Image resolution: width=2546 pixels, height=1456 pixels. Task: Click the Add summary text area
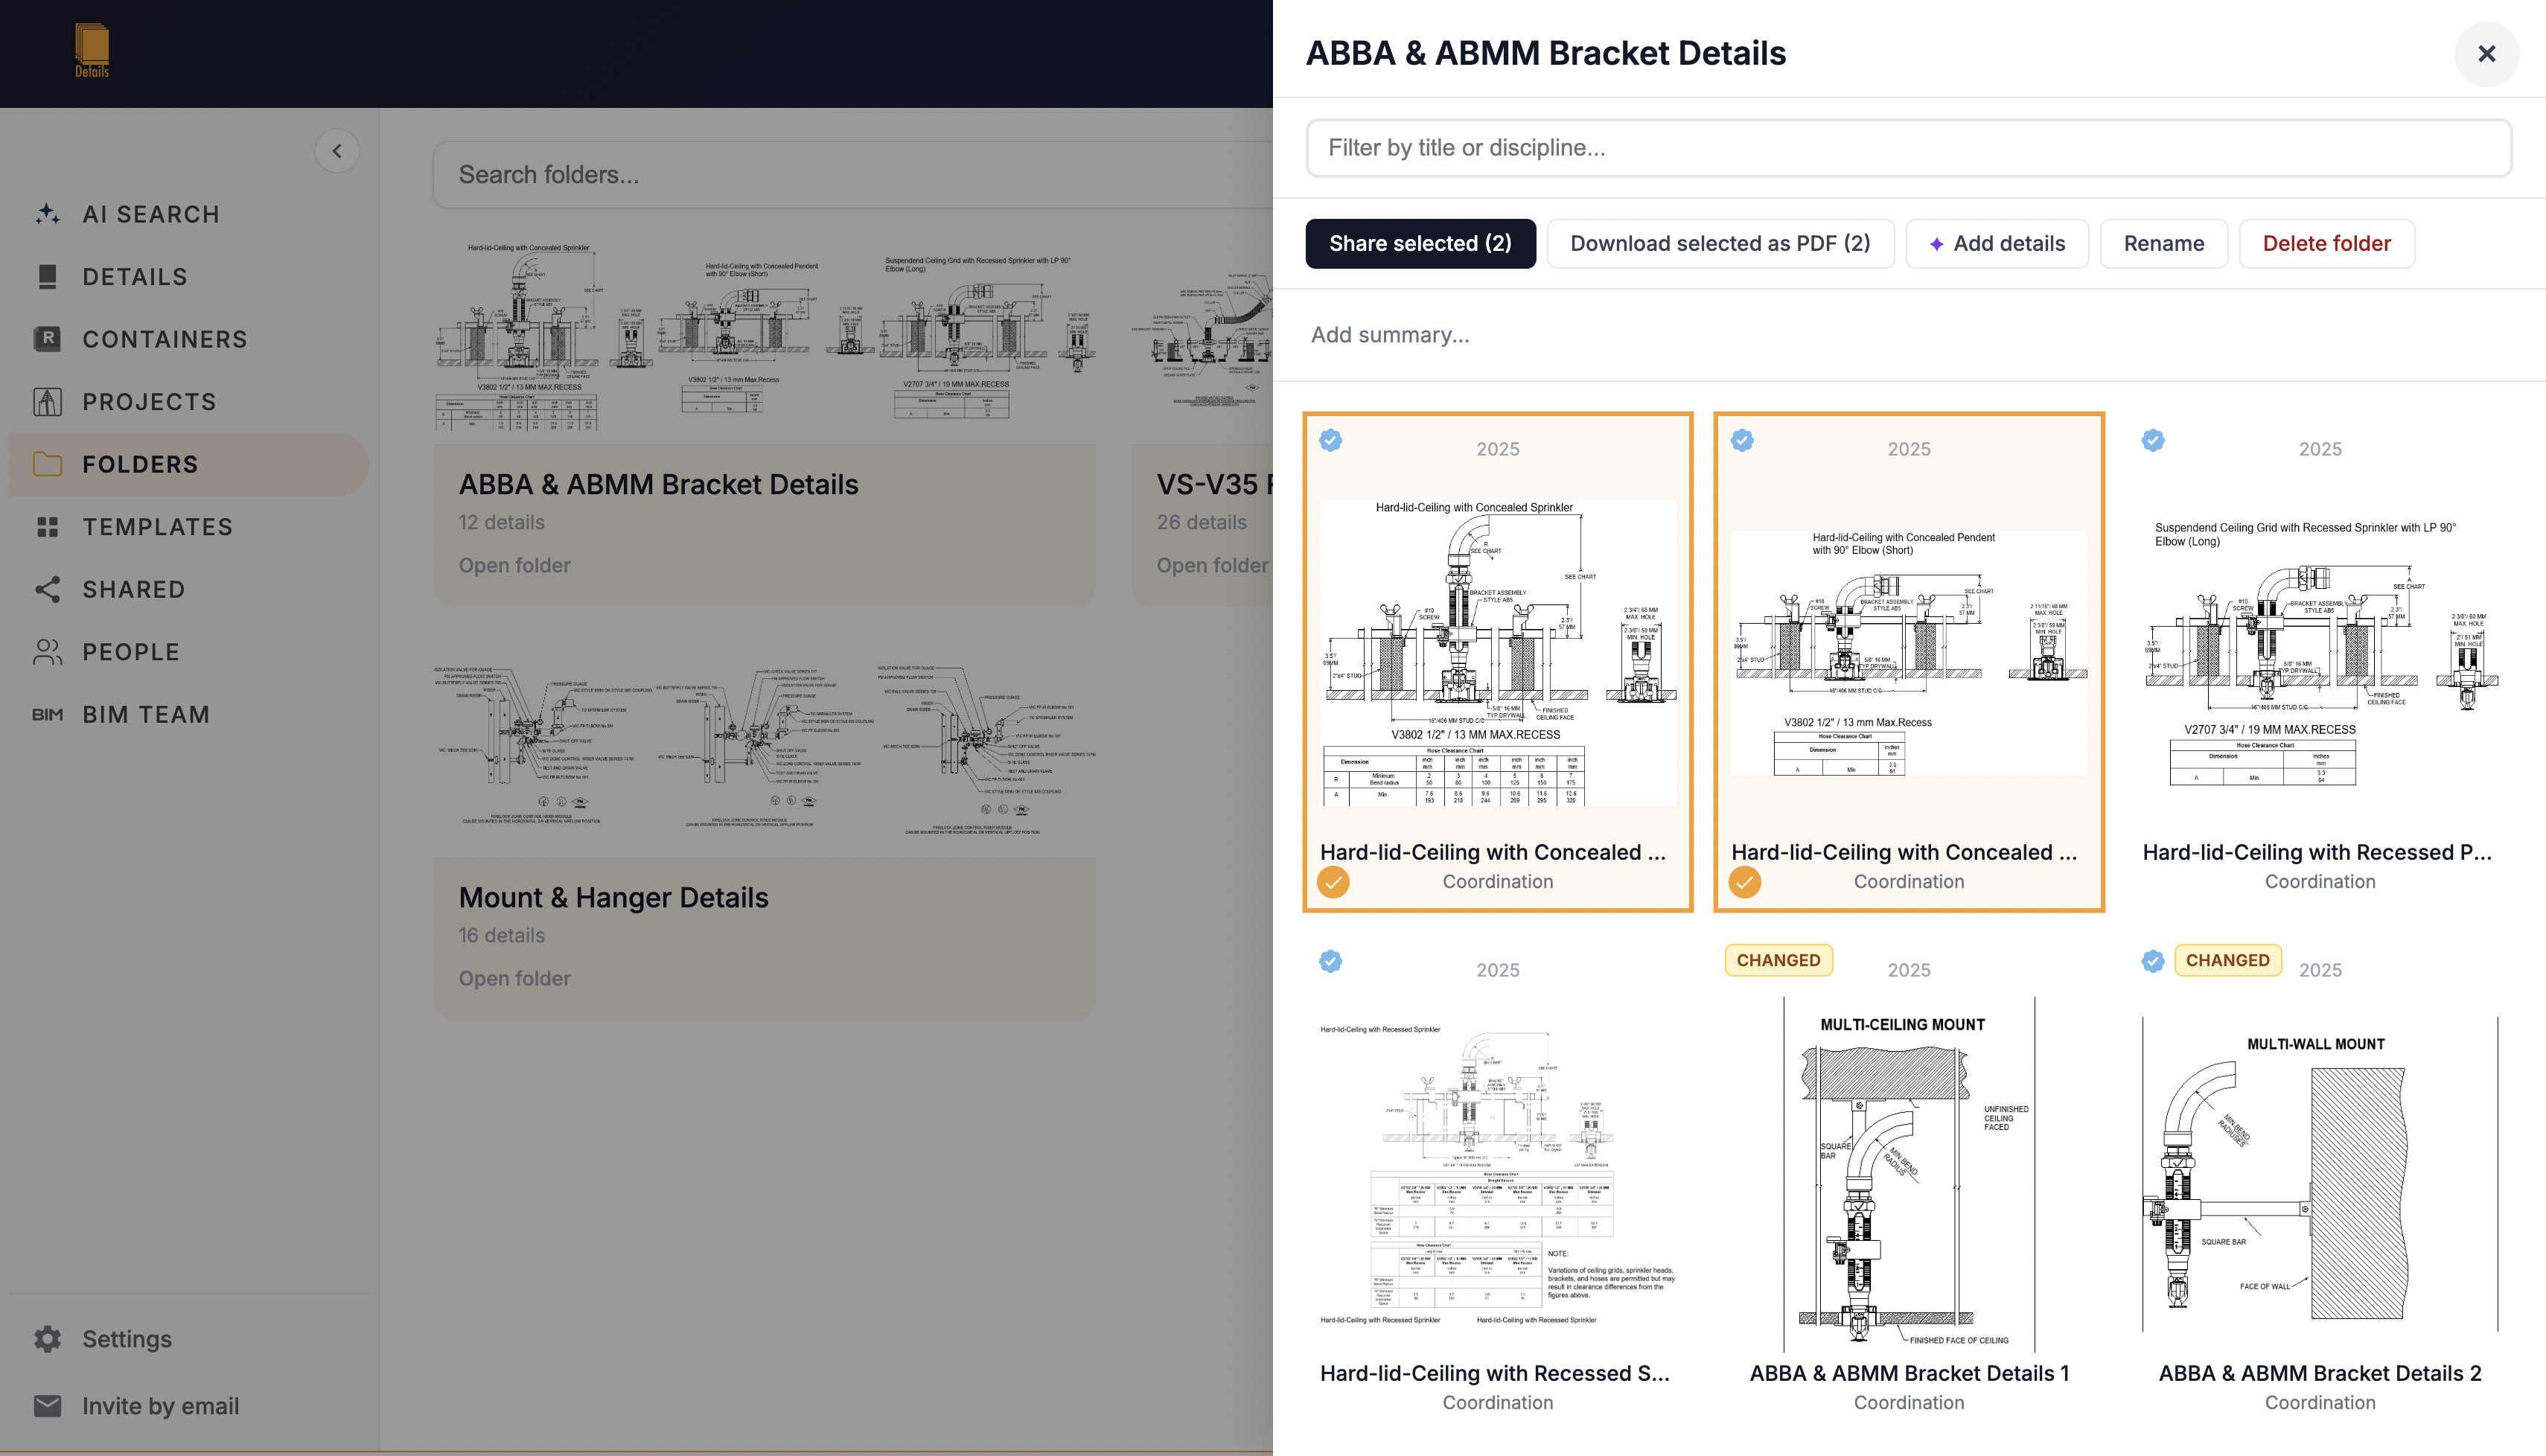click(1909, 334)
